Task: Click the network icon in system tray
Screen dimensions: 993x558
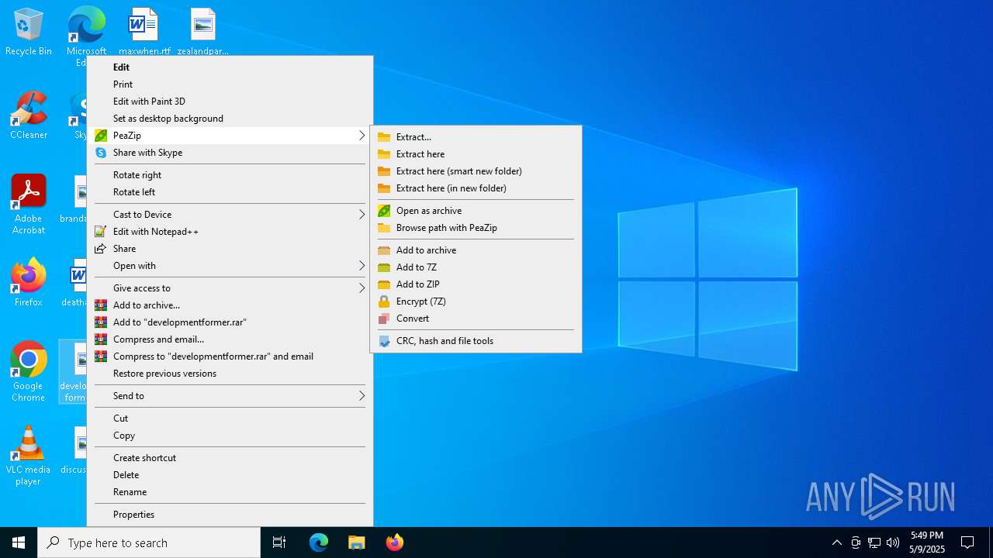Action: (x=874, y=542)
